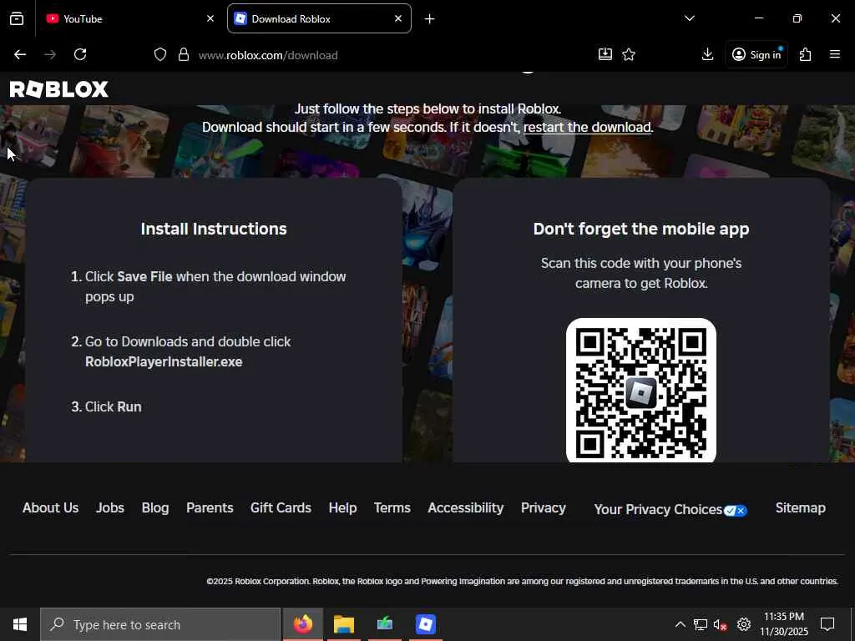Viewport: 855px width, 641px height.
Task: Close the YouTube tab
Action: (x=210, y=18)
